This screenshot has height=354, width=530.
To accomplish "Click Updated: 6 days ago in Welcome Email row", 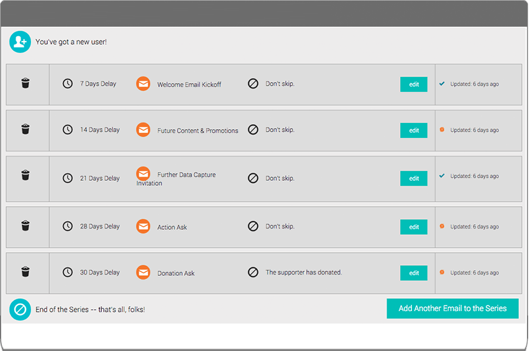I will pos(475,84).
